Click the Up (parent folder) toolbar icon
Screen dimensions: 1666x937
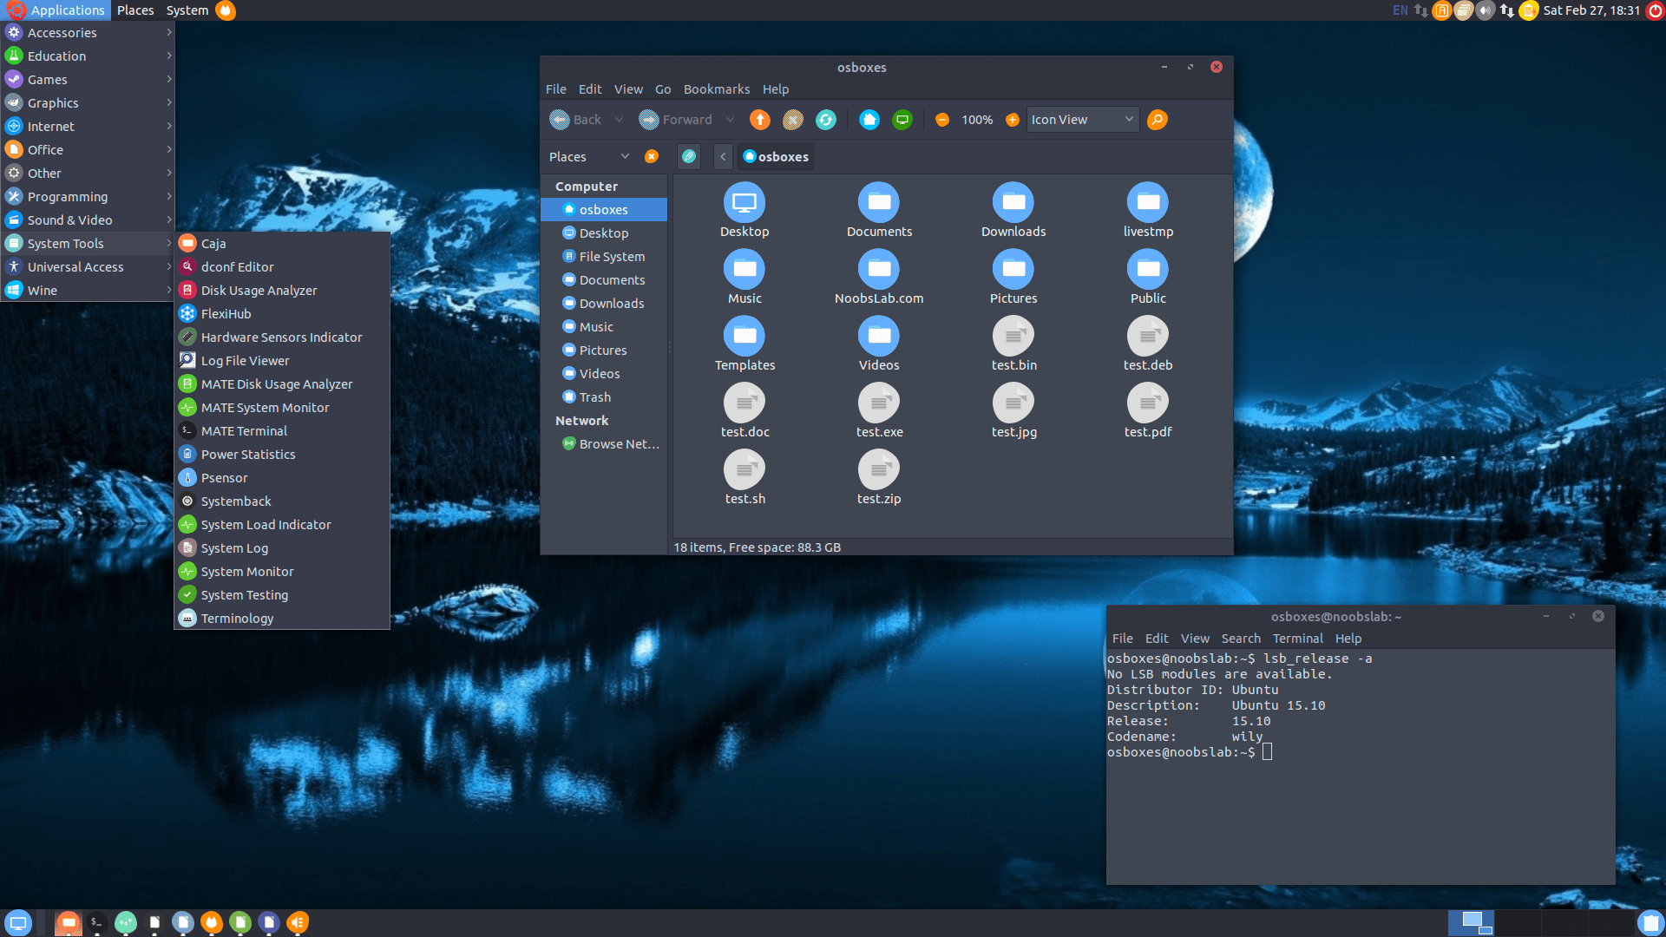click(760, 120)
